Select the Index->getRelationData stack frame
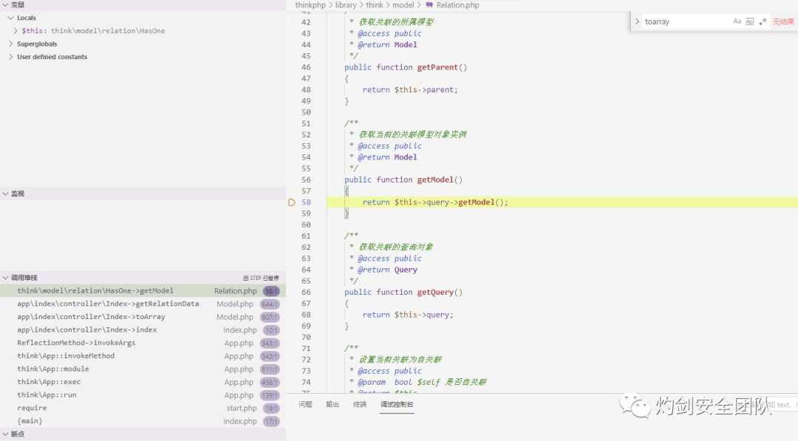 pos(143,304)
